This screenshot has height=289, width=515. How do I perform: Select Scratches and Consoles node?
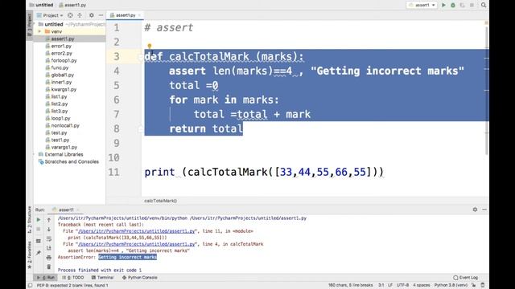click(x=72, y=161)
